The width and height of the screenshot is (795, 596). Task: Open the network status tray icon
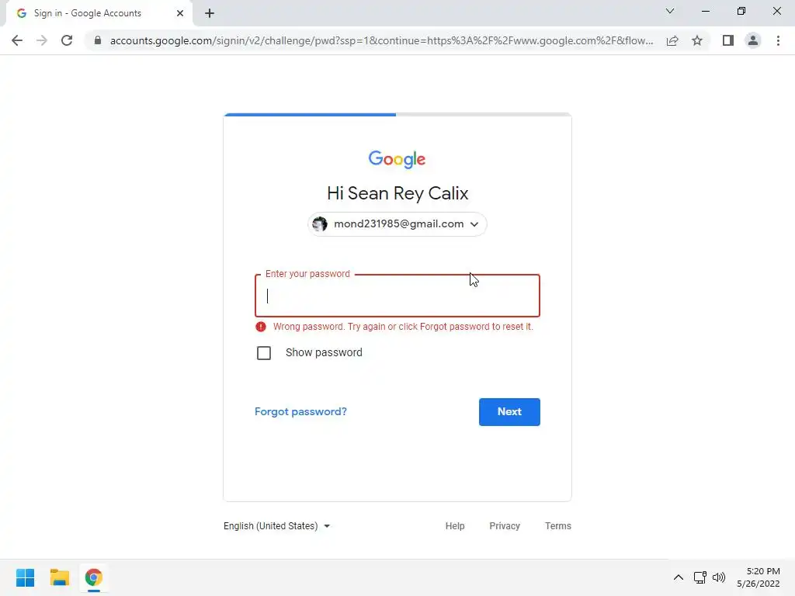(x=700, y=577)
